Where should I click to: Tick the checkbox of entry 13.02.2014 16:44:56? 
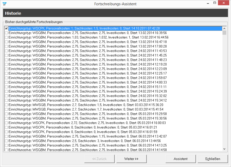[7, 37]
